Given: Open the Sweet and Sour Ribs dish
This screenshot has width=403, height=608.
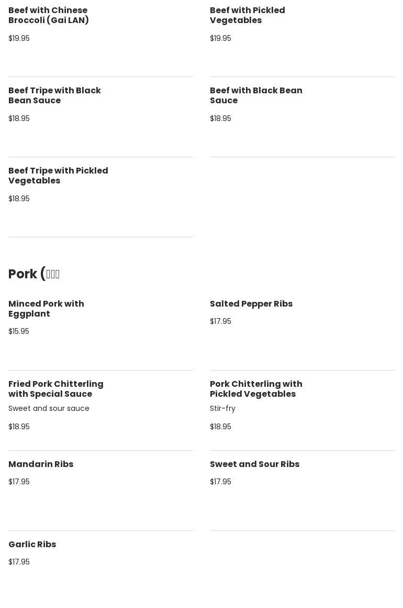Looking at the screenshot, I should (254, 464).
